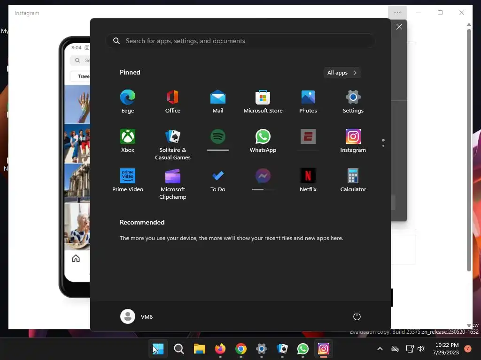481x360 pixels.
Task: Expand the All apps list
Action: pos(342,73)
